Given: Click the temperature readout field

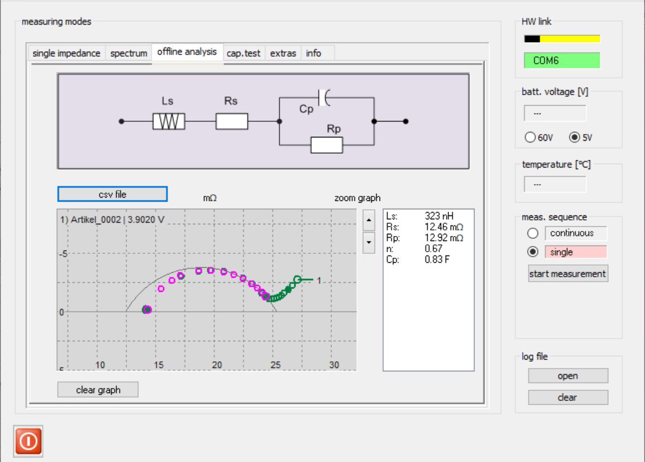Looking at the screenshot, I should coord(555,184).
